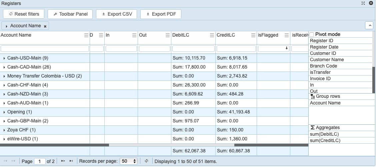Viewport: 376px width, 167px height.
Task: Open the Toolbar Panel
Action: click(70, 14)
